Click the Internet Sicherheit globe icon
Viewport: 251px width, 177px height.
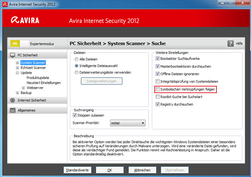tap(13, 100)
